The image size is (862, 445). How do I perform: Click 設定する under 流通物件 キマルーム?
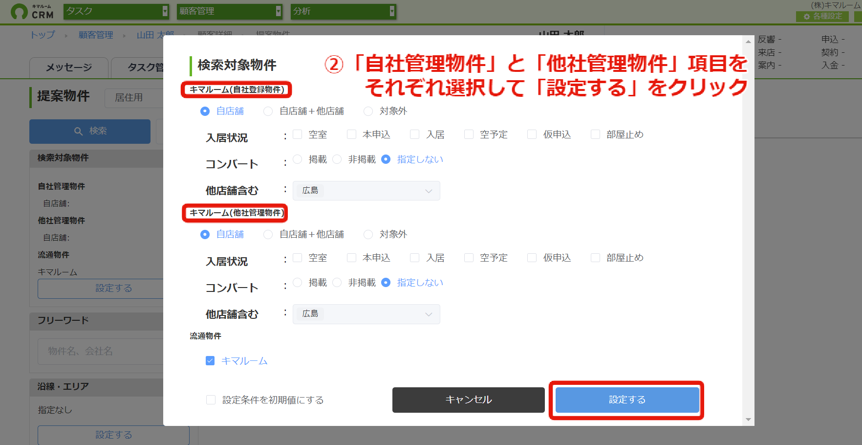coord(101,289)
